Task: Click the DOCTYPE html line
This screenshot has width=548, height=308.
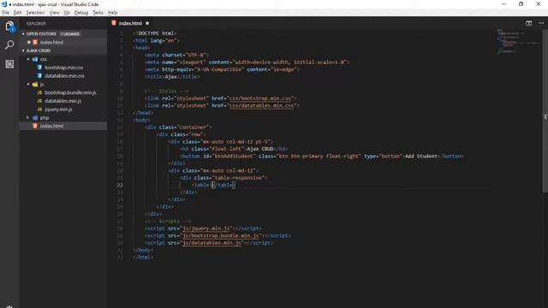Action: [x=154, y=33]
